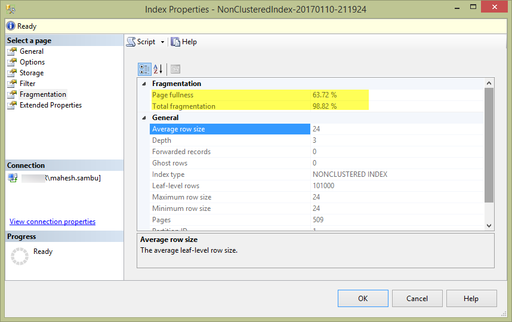Click the Storage page icon
The width and height of the screenshot is (512, 322).
(12, 73)
